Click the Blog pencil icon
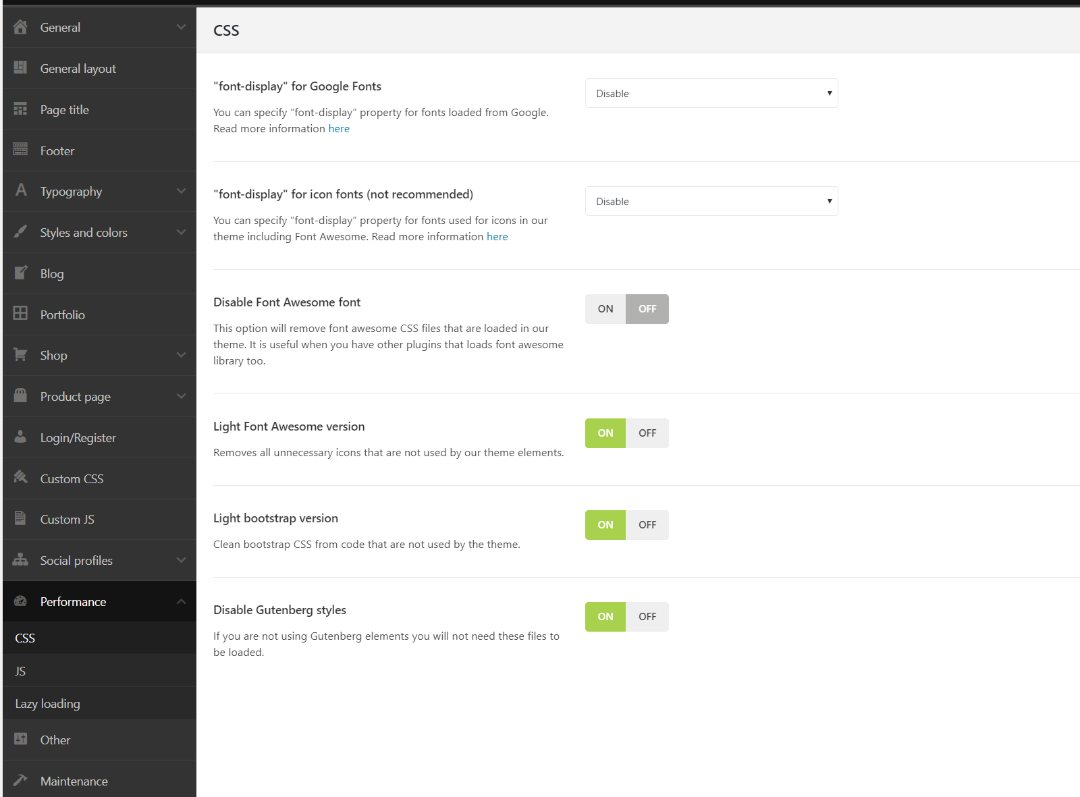 point(21,273)
